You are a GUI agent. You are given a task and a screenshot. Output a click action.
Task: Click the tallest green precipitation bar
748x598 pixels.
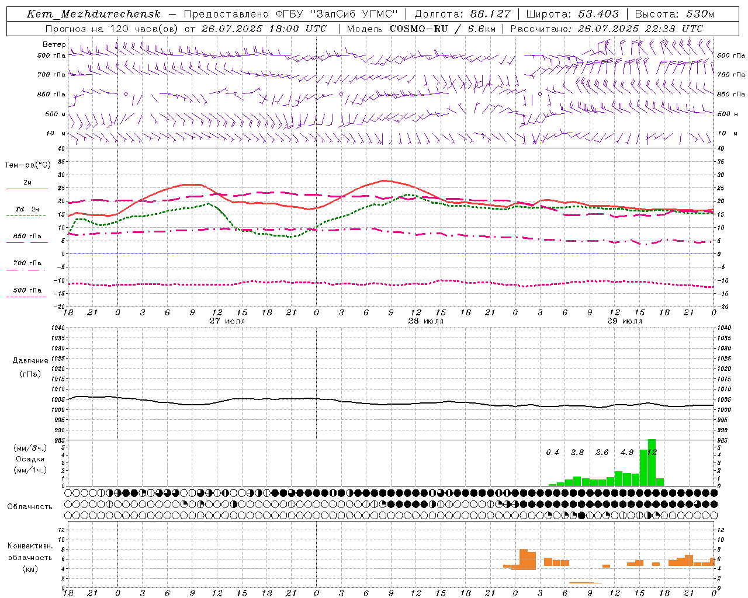(x=652, y=463)
